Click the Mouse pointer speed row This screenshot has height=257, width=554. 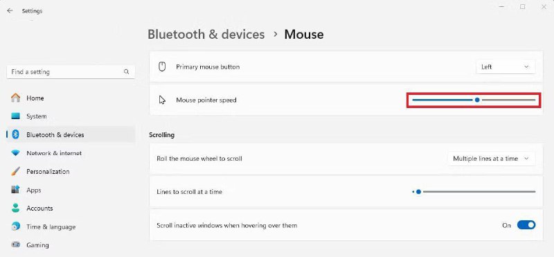pyautogui.click(x=346, y=100)
